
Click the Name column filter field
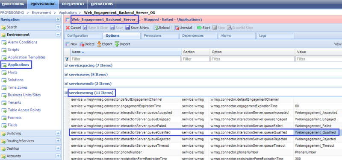(126, 59)
